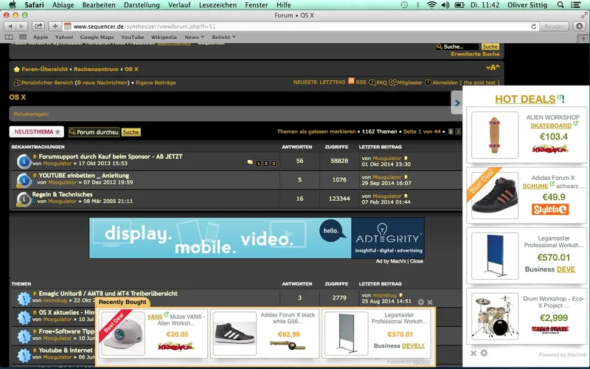The height and width of the screenshot is (369, 590).
Task: Add new tab with plus button
Action: (x=583, y=38)
